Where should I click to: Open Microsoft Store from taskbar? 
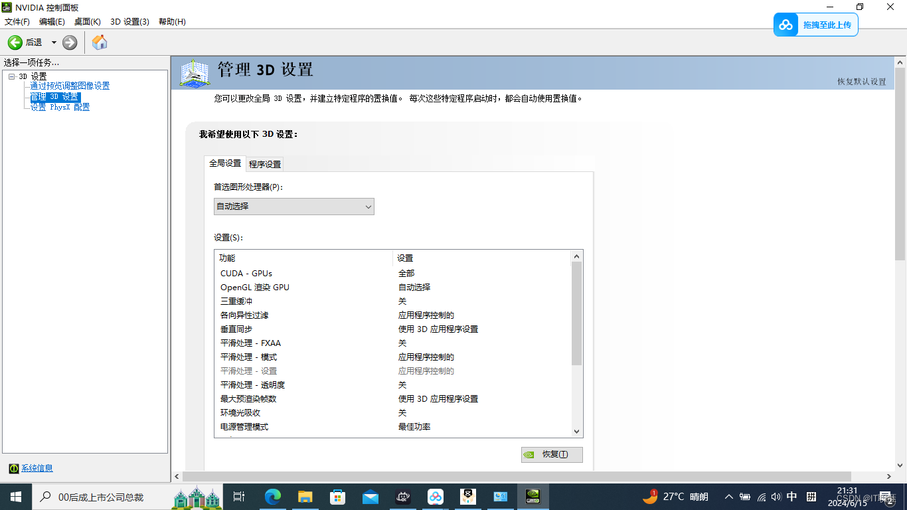(338, 497)
